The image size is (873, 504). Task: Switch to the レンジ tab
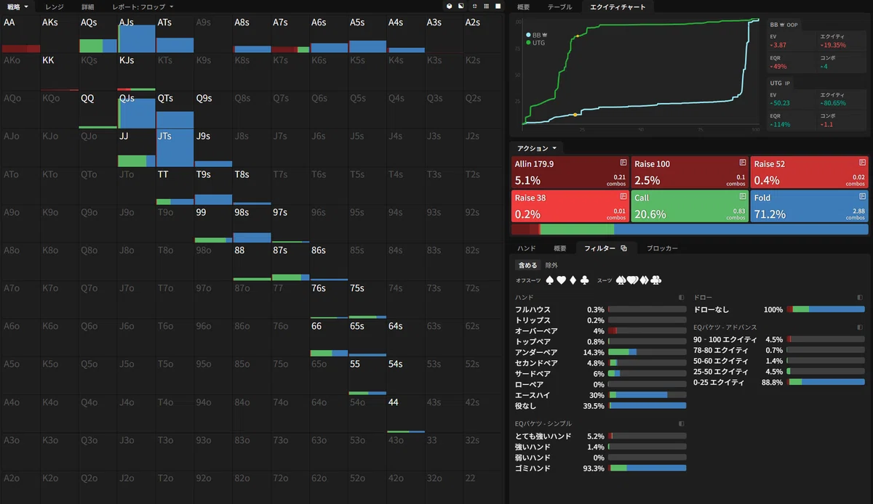pos(54,6)
